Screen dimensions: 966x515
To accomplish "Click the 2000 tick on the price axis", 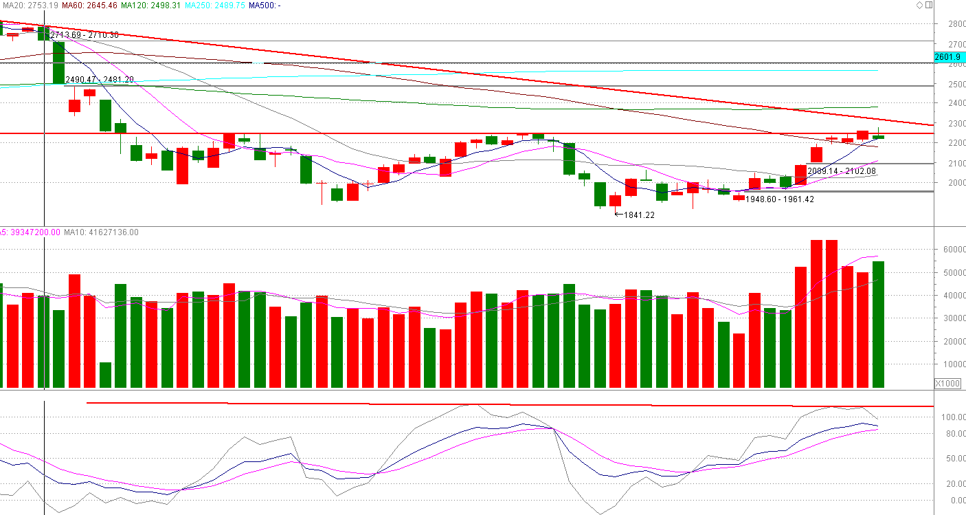I will (x=956, y=182).
